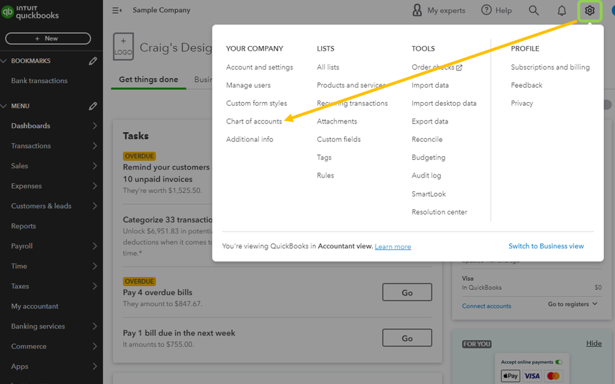Click Switch to Business view link
615x384 pixels.
[546, 246]
